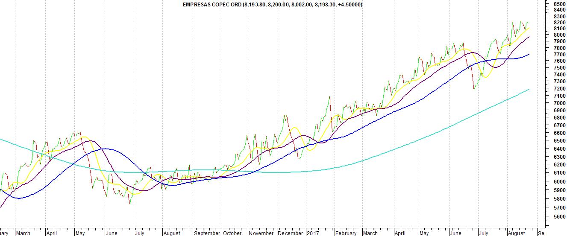The width and height of the screenshot is (567, 236).
Task: Select the May 2016 month label
Action: click(x=79, y=233)
